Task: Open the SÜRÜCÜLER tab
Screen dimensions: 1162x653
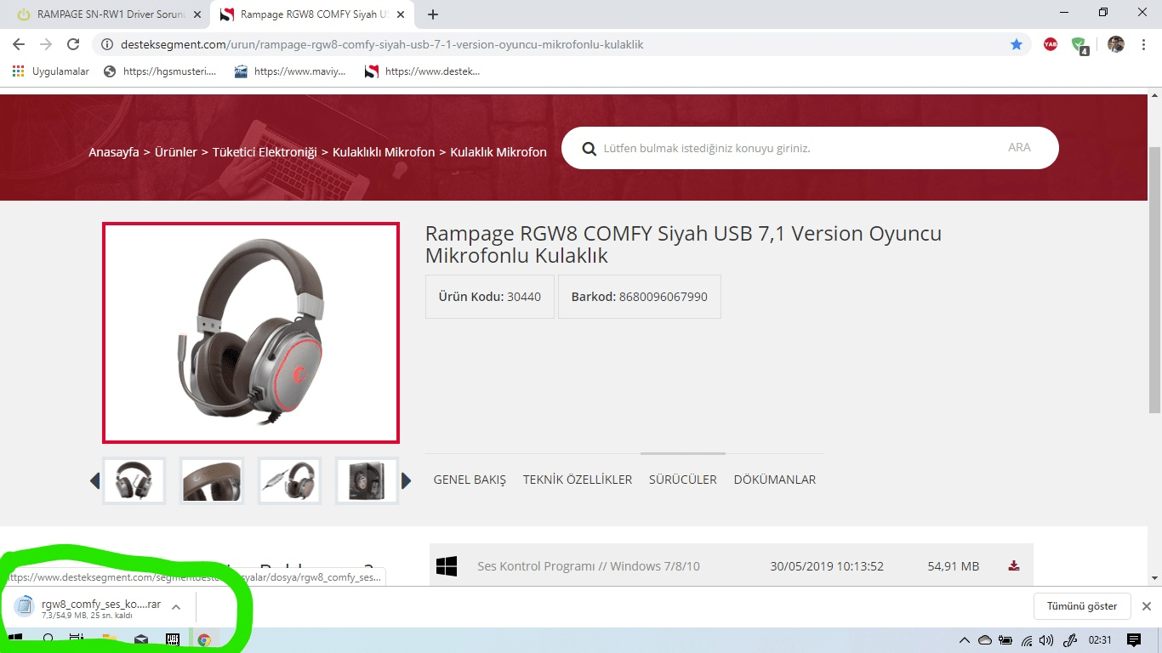Action: [x=683, y=480]
